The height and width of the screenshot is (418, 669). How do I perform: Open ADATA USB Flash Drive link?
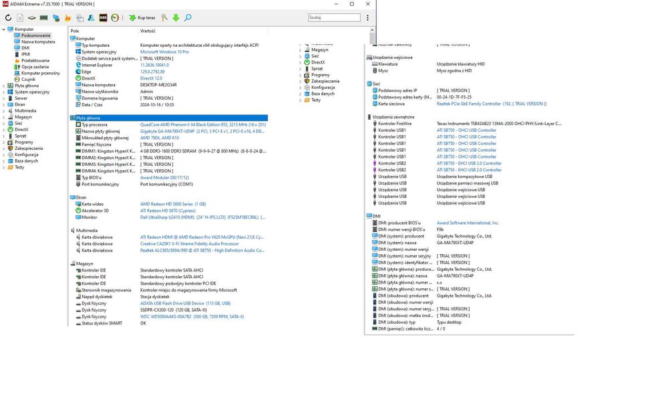(185, 303)
